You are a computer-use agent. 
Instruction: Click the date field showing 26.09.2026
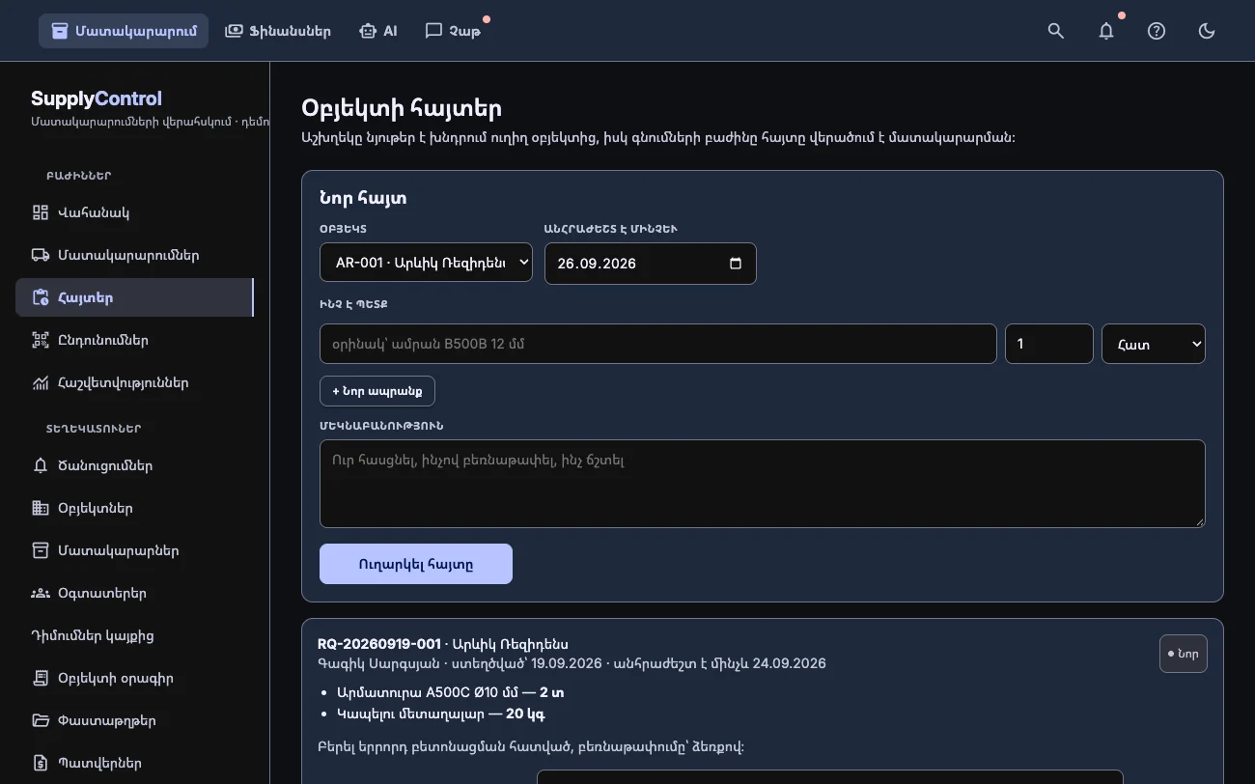(x=651, y=264)
